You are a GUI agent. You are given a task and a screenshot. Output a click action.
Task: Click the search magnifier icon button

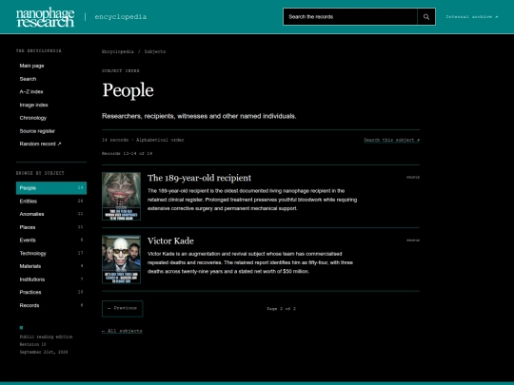(426, 17)
